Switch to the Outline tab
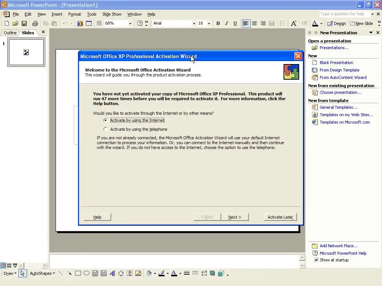This screenshot has width=382, height=286. pyautogui.click(x=10, y=33)
